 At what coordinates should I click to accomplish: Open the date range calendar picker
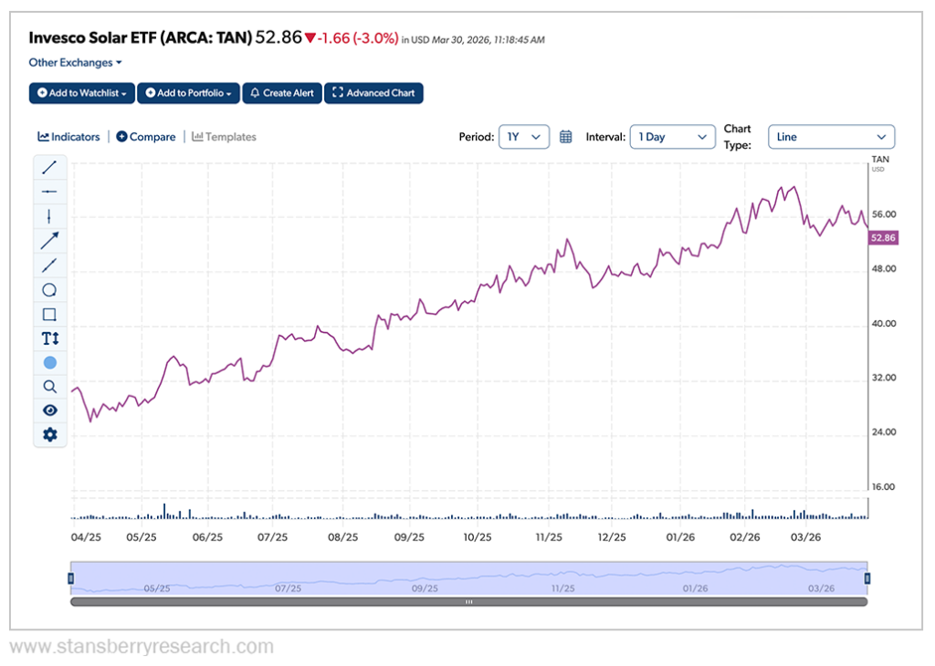[x=565, y=135]
